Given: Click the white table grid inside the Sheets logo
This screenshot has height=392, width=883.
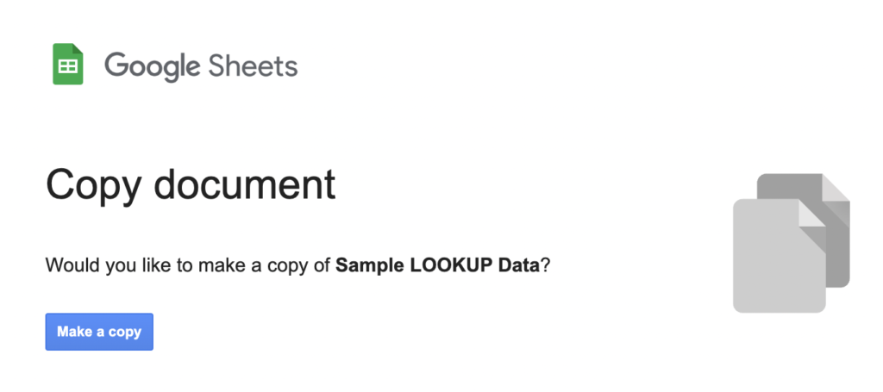Looking at the screenshot, I should click(x=67, y=66).
